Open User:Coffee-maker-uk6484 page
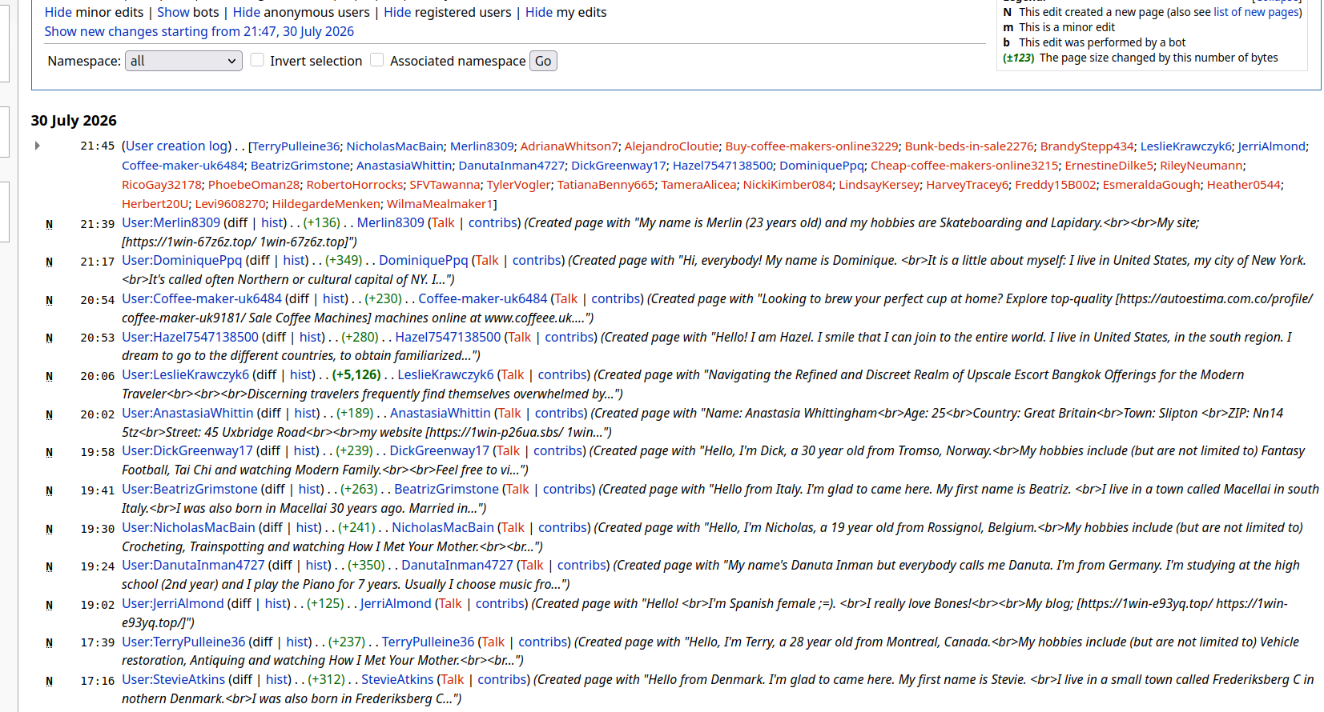1324x712 pixels. pyautogui.click(x=202, y=298)
